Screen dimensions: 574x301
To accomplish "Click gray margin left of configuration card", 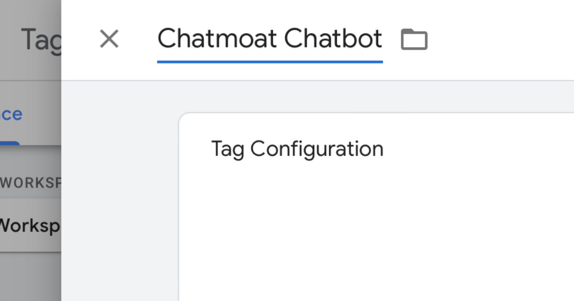I will [x=120, y=201].
